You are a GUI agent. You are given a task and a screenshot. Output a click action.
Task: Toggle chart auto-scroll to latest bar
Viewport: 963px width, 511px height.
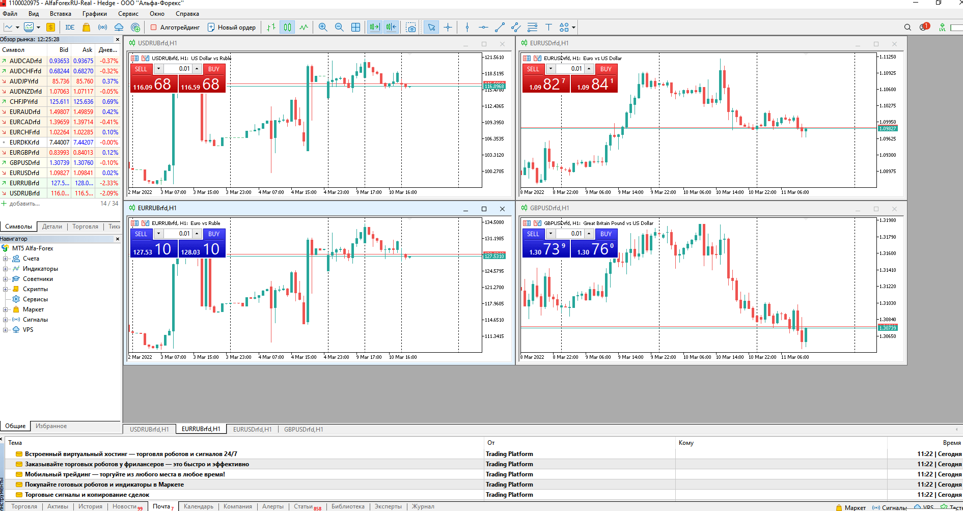pyautogui.click(x=374, y=27)
